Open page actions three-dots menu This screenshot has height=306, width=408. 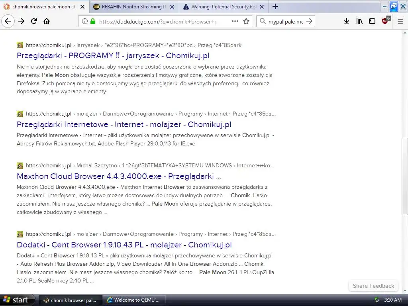pyautogui.click(x=235, y=22)
